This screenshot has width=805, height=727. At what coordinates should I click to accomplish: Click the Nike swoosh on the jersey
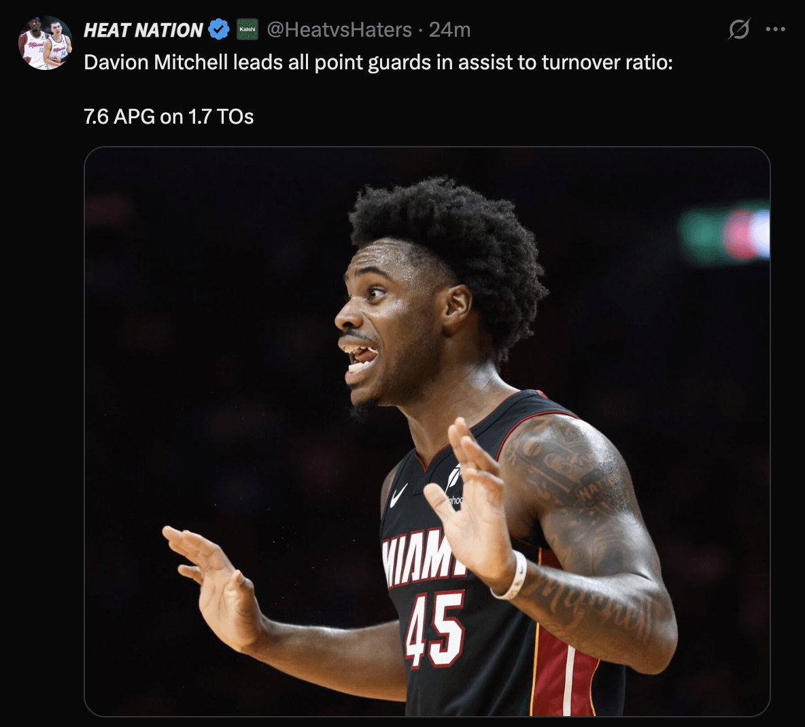398,495
